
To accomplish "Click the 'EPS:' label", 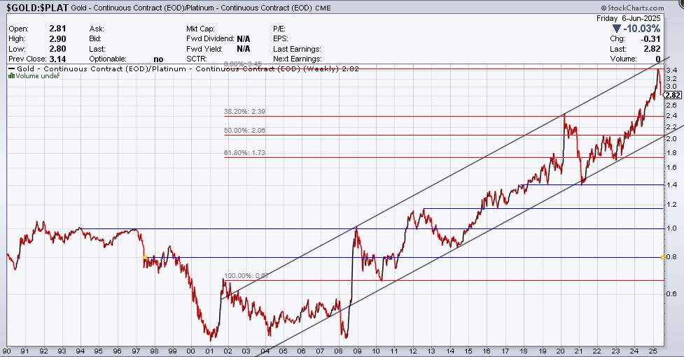I will [281, 38].
